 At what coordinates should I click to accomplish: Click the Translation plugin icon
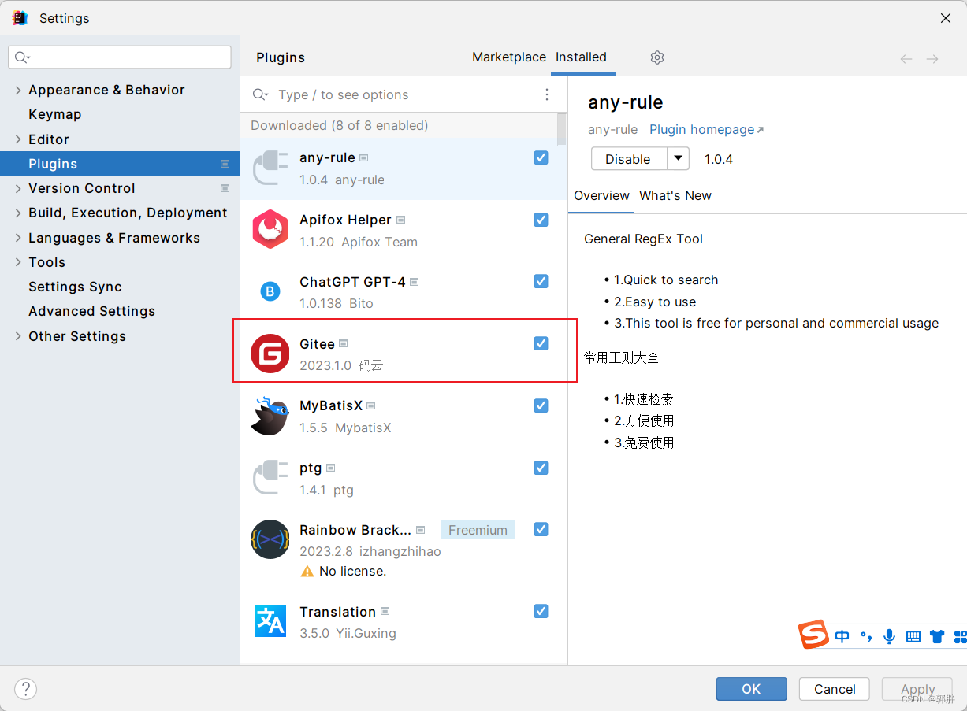tap(270, 621)
